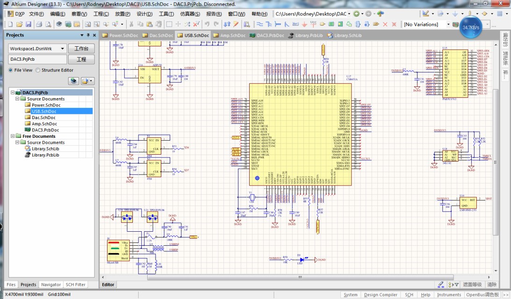Click the 清除 clear button
511x299 pixels.
[492, 285]
